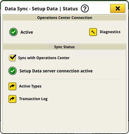129x134 pixels.
Task: Click the Sync Status section header
Action: (x=65, y=47)
